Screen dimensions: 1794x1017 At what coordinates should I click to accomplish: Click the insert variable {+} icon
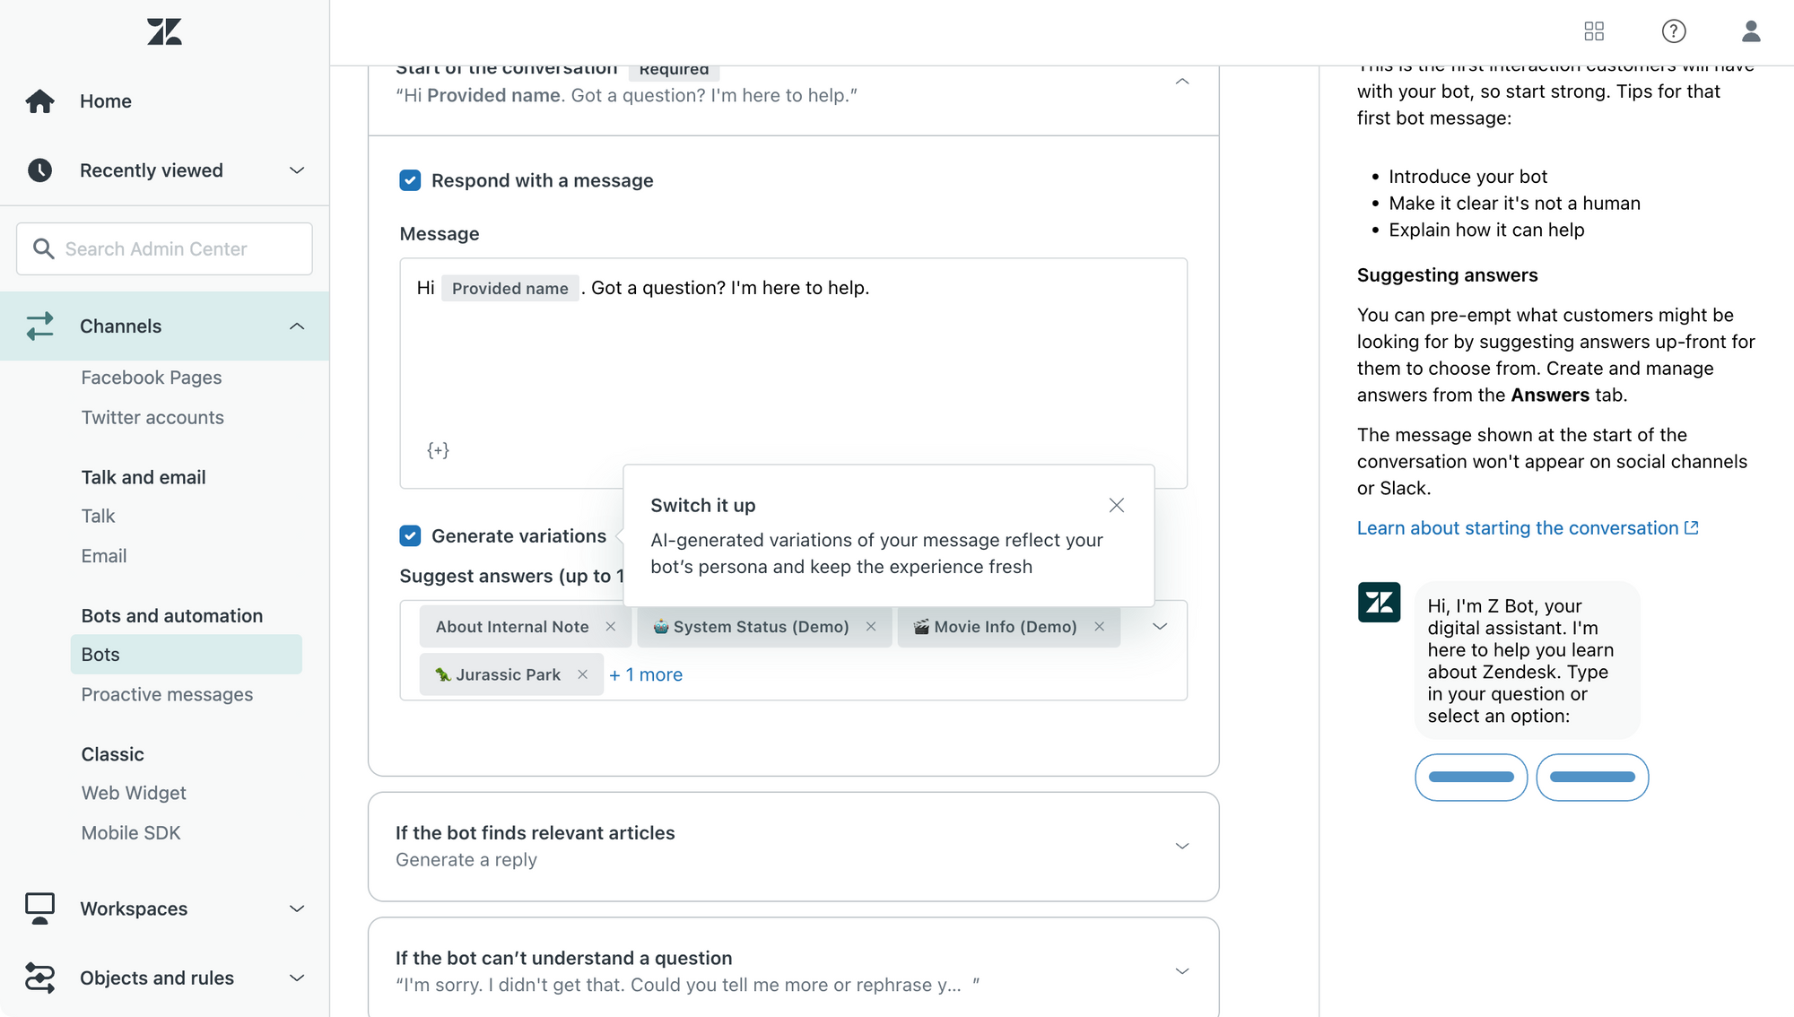tap(438, 450)
